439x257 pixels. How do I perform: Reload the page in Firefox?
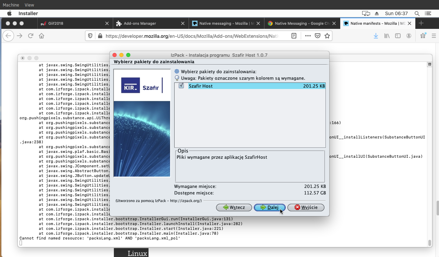(x=31, y=36)
